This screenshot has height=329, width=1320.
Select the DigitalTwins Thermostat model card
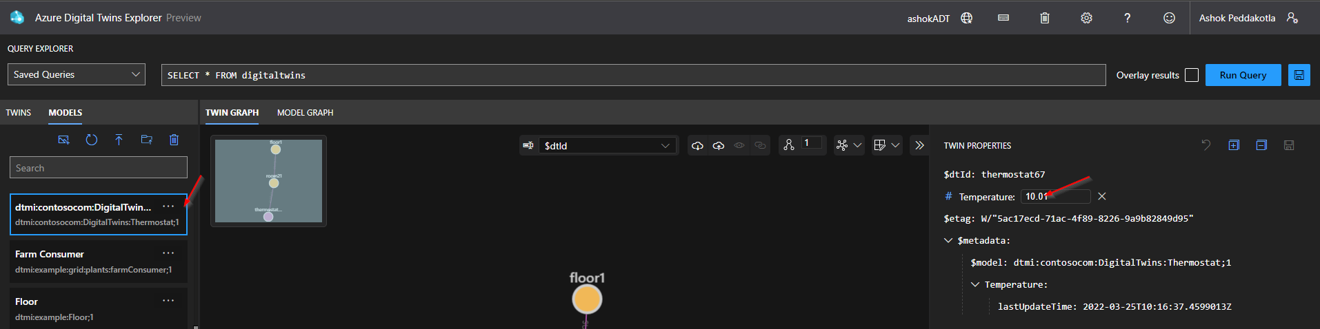(99, 214)
